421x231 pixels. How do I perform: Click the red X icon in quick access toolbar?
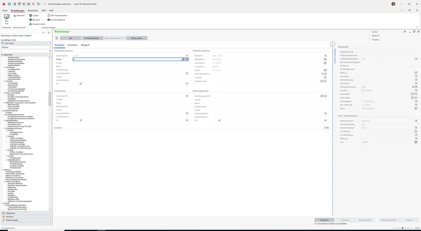33,4
